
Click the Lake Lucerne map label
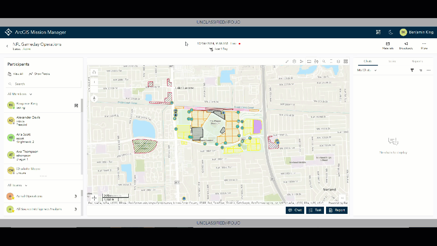tap(184, 88)
